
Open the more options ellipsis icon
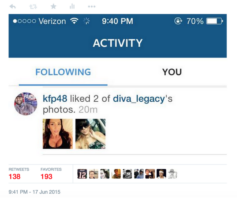(92, 7)
